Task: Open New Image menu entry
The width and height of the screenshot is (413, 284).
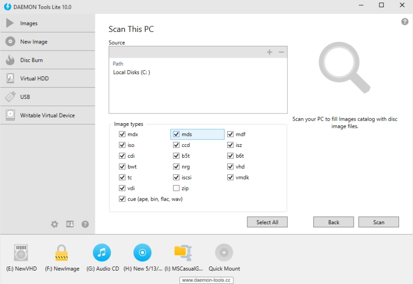Action: 34,42
